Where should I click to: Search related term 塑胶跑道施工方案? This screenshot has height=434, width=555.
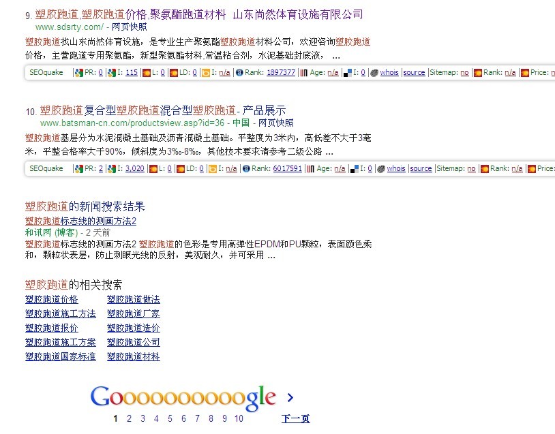coord(61,343)
